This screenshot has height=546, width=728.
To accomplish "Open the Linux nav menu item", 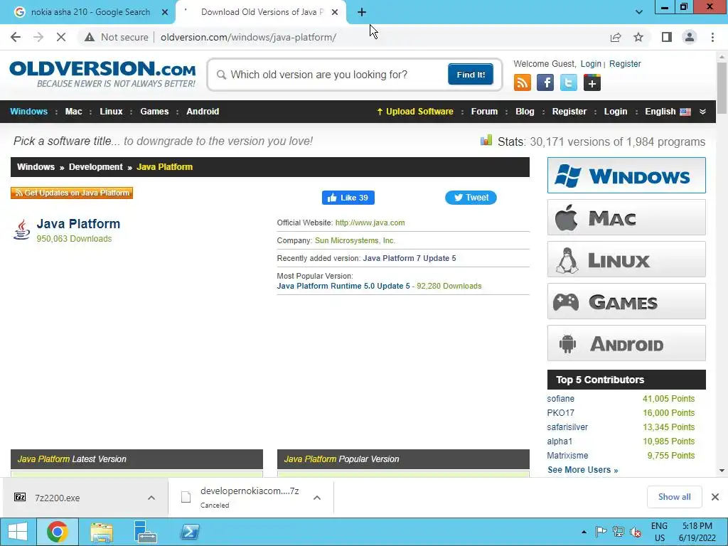I will point(111,112).
